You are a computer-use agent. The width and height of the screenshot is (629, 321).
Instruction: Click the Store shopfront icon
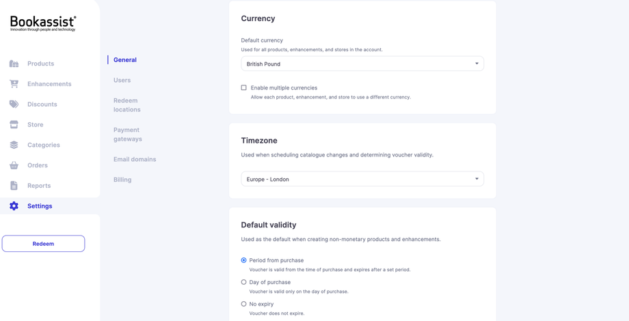pos(14,124)
